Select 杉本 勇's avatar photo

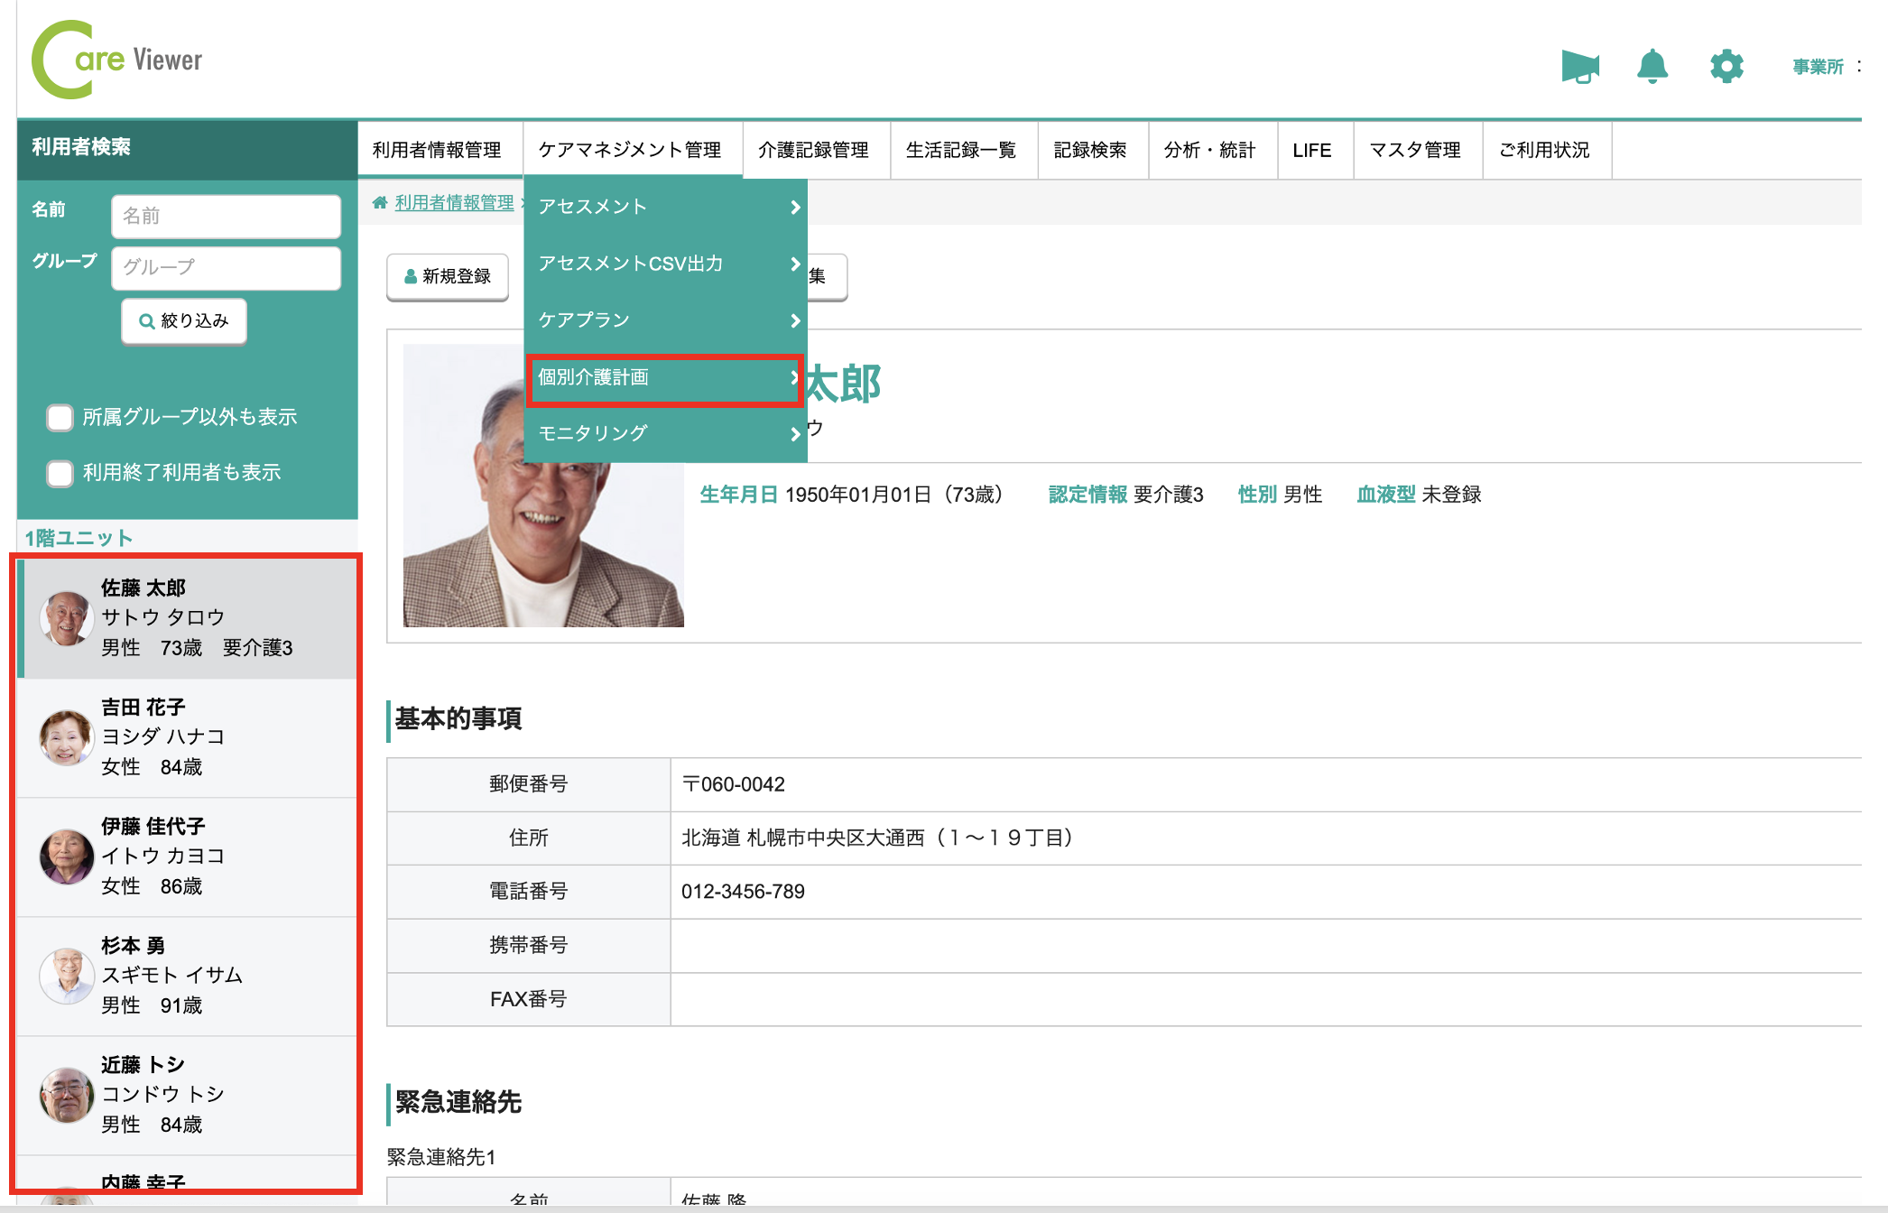click(67, 976)
